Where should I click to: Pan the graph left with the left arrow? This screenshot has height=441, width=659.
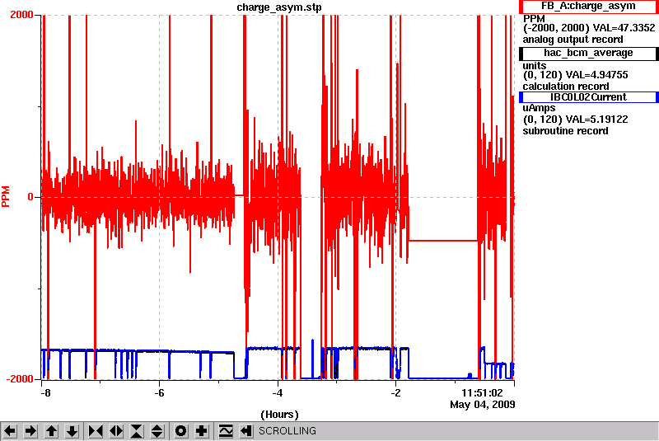[x=10, y=431]
